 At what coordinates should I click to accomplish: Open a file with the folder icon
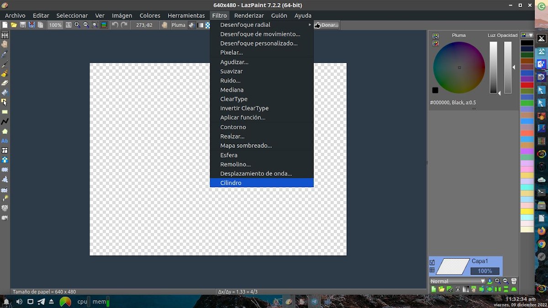point(13,25)
